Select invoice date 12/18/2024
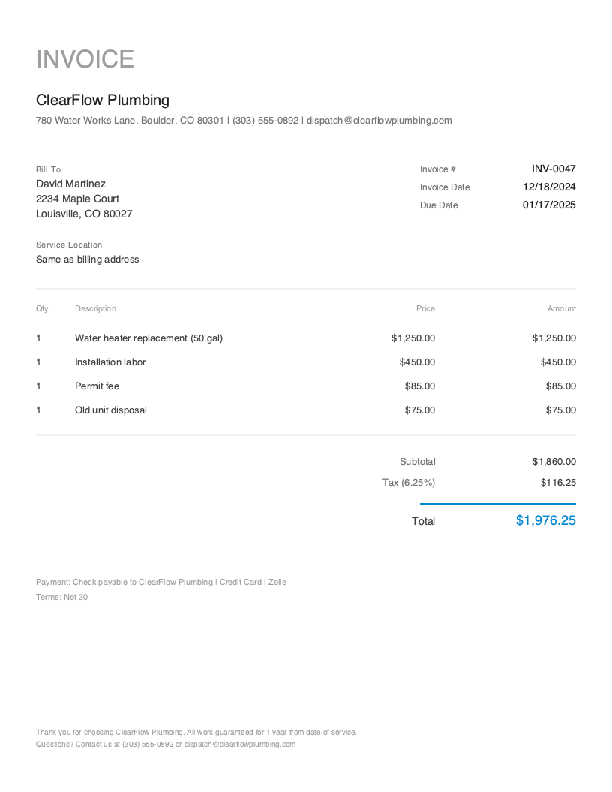Image resolution: width=612 pixels, height=792 pixels. 550,187
